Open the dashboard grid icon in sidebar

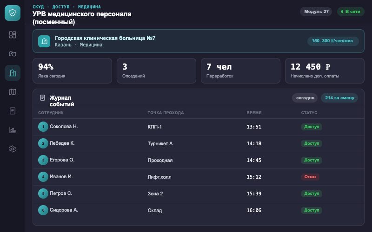tap(13, 35)
